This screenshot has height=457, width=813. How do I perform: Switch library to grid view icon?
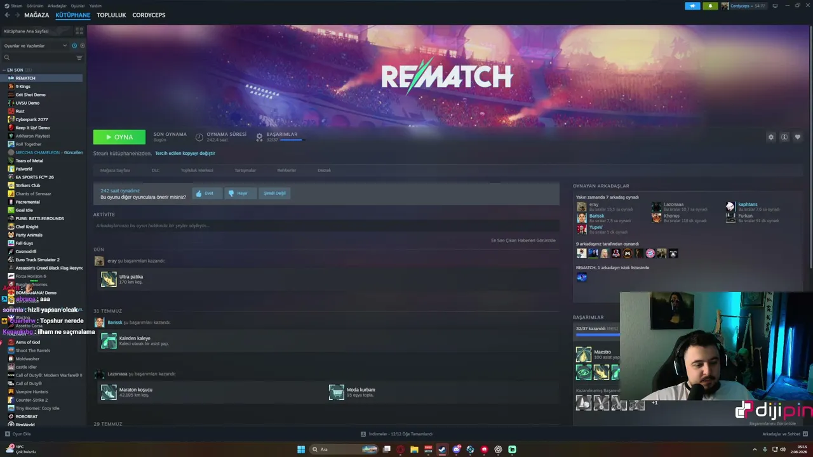coord(79,30)
